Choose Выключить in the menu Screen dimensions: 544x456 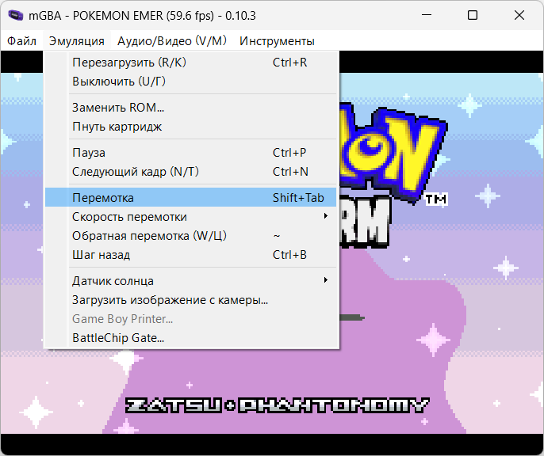coord(190,82)
